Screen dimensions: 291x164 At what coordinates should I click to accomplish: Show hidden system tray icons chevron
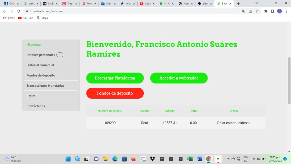pyautogui.click(x=228, y=159)
